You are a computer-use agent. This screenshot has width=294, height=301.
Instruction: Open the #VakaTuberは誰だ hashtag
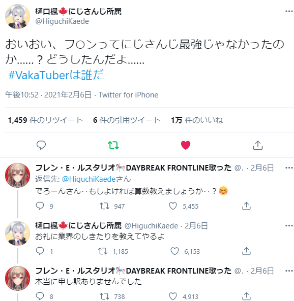pyautogui.click(x=56, y=75)
